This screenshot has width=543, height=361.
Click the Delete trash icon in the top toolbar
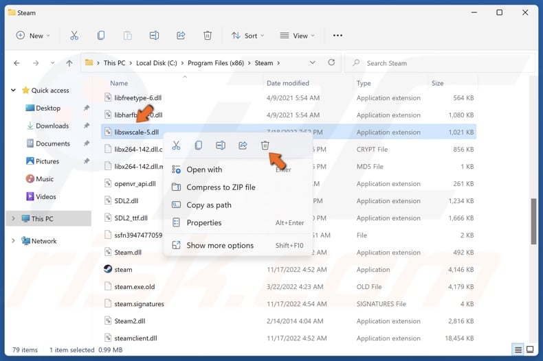(208, 35)
